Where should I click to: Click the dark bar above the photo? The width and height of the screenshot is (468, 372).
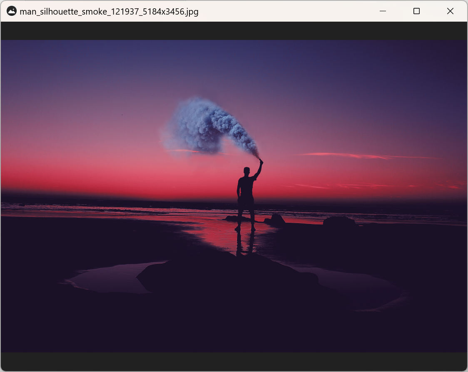(x=234, y=31)
